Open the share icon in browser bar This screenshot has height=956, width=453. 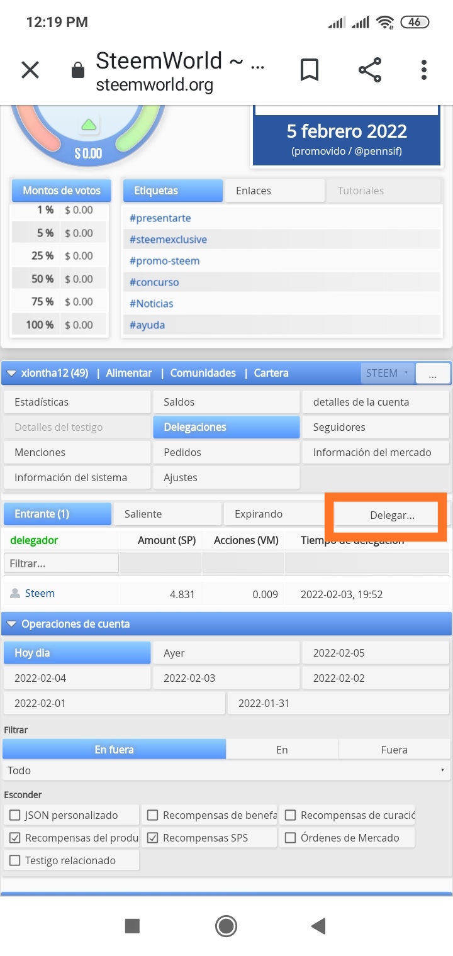[370, 70]
